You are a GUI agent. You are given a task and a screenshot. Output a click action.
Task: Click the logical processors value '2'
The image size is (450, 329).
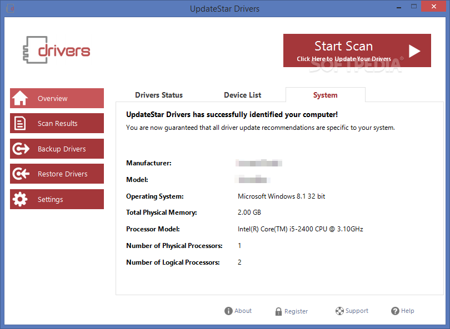tap(239, 262)
